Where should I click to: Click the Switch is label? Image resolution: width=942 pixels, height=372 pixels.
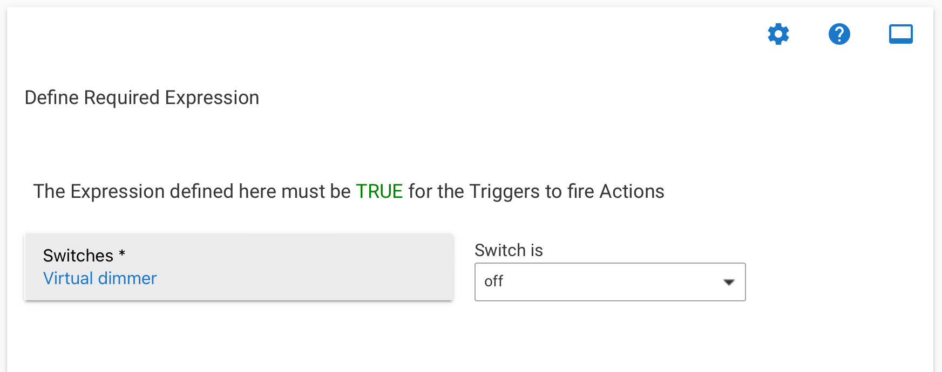point(509,250)
